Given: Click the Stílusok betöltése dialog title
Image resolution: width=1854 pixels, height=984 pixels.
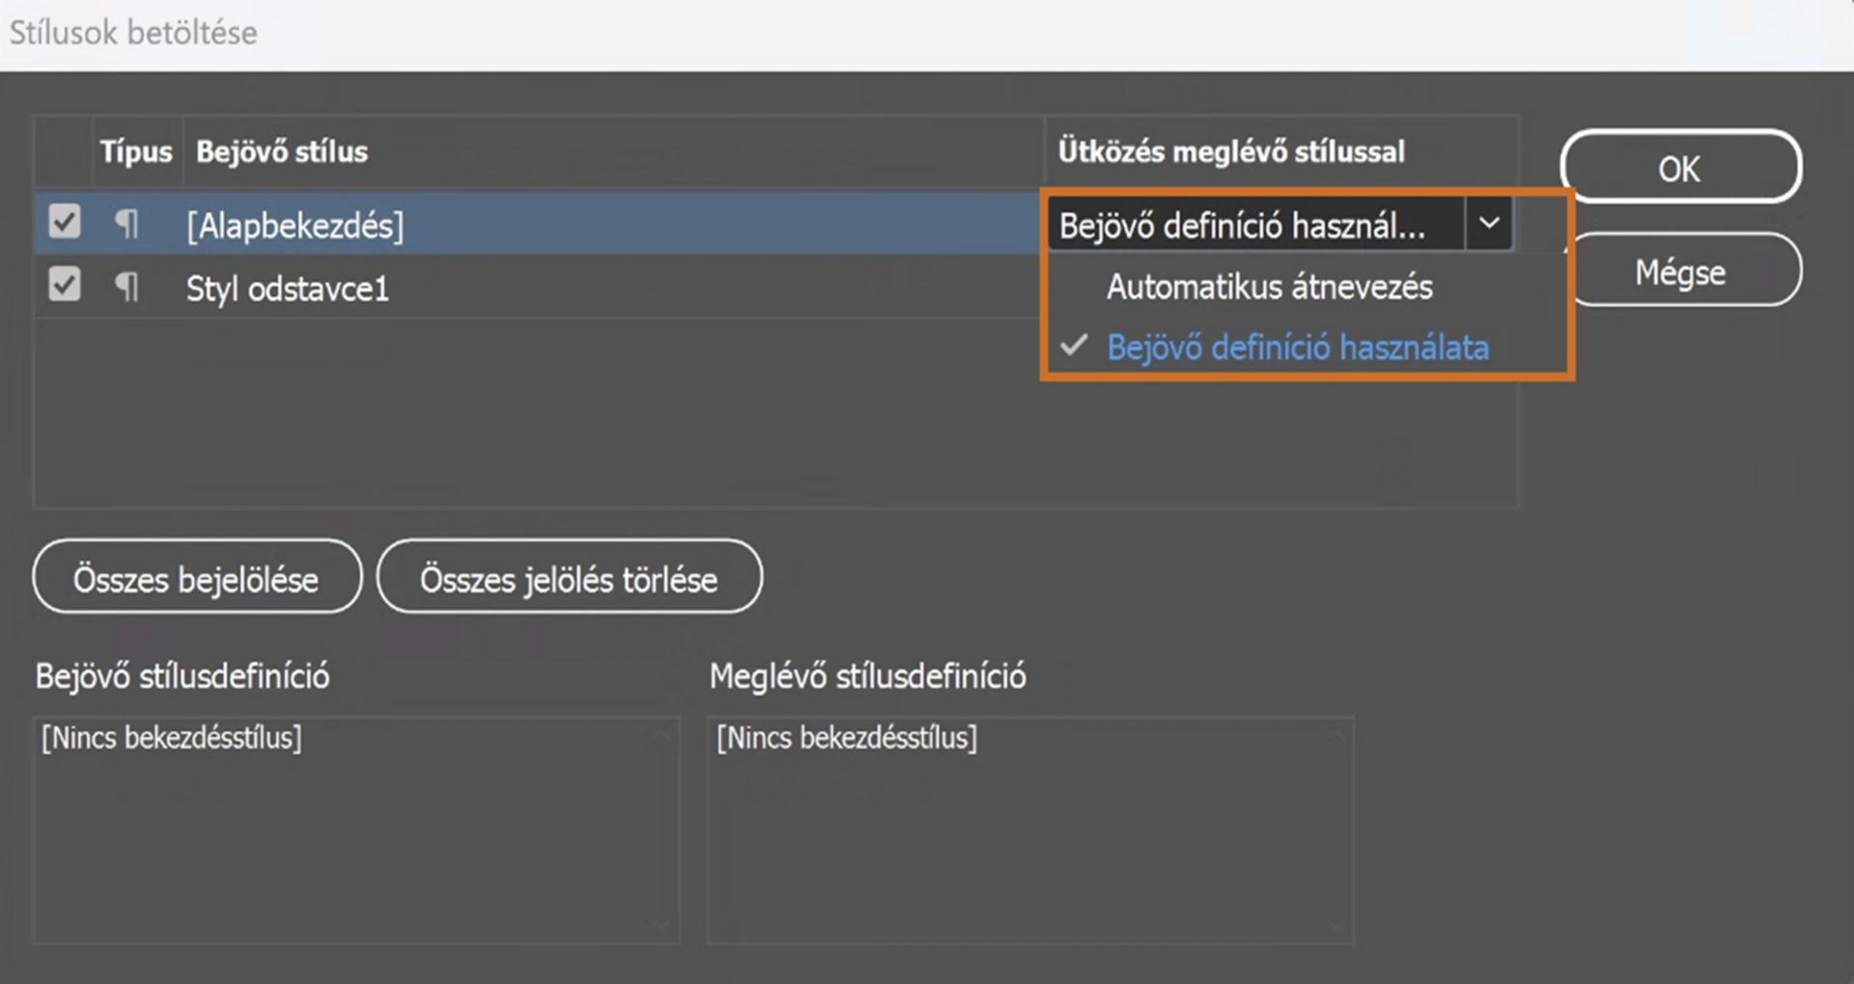Looking at the screenshot, I should (133, 33).
